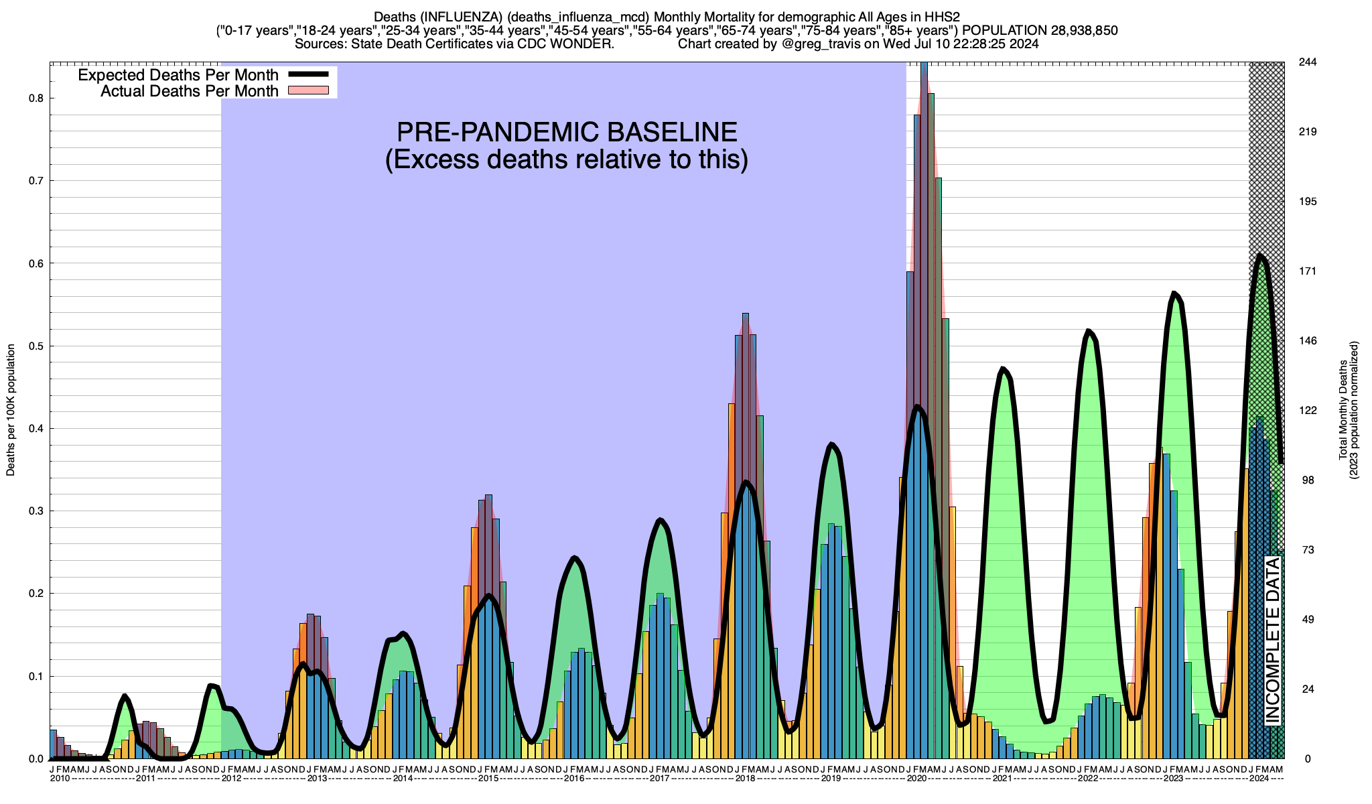This screenshot has height=804, width=1372.
Task: Click the Actual Deaths Per Month legend text
Action: (x=189, y=90)
